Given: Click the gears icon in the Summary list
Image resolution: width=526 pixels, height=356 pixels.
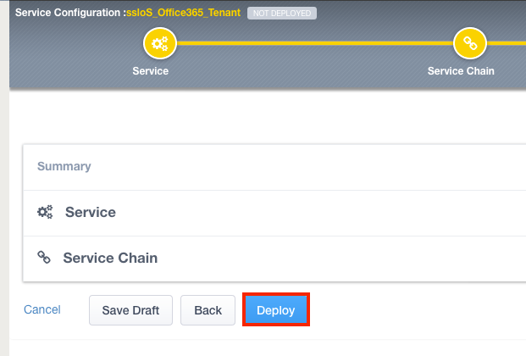Looking at the screenshot, I should point(46,213).
